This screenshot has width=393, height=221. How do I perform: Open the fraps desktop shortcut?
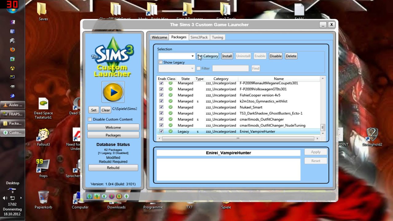(43, 168)
